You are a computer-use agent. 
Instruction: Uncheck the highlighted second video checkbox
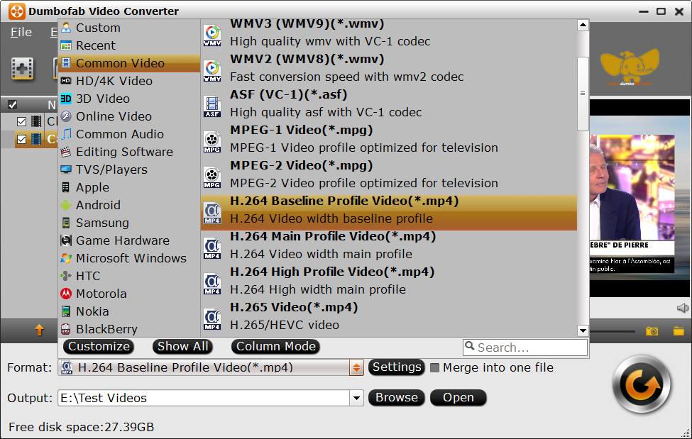[x=21, y=140]
